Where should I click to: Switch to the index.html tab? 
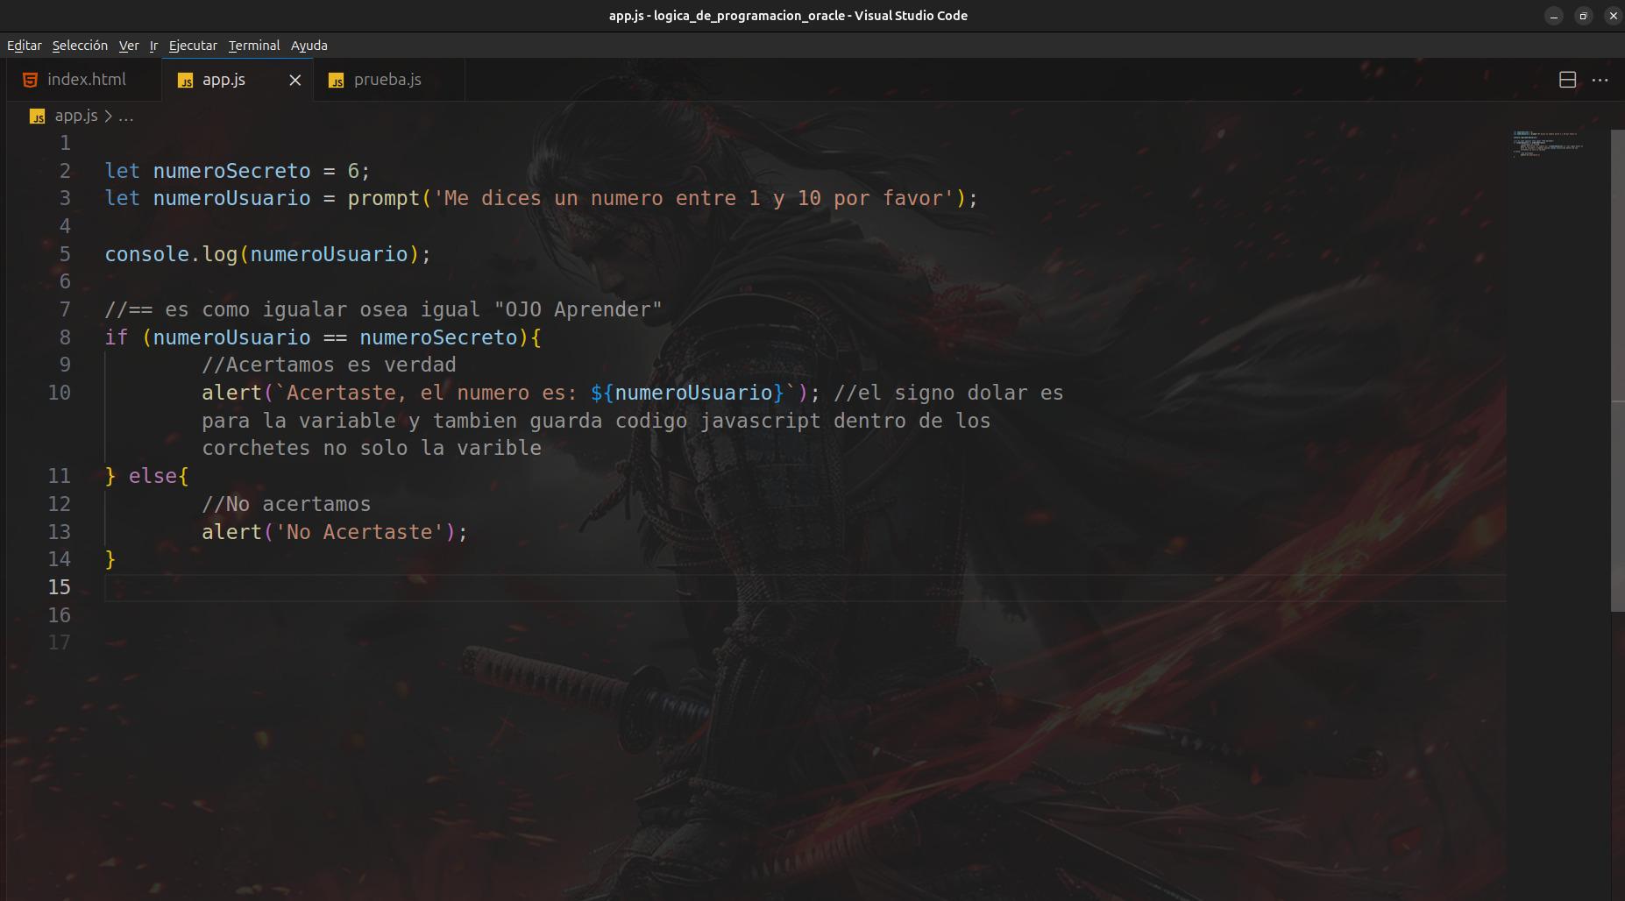(x=84, y=80)
